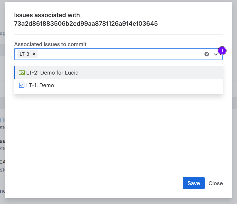
Task: Close the issues dialog via Close
Action: (216, 183)
